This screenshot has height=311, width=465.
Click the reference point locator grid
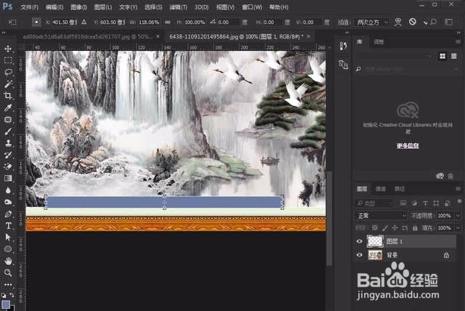tap(36, 22)
